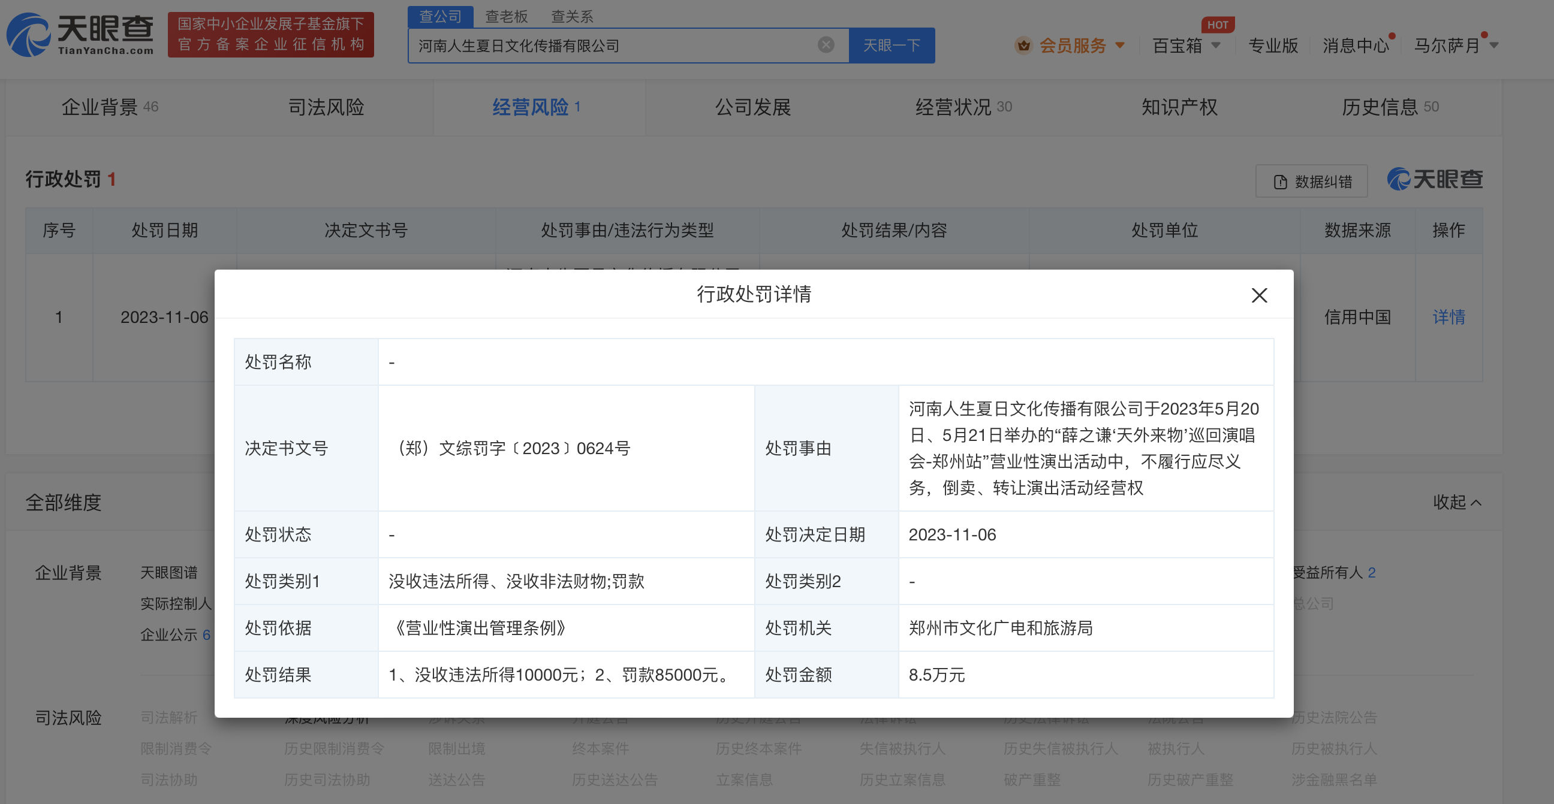Switch to the 查老板 search tab
Screen dimensions: 1554x804
click(x=506, y=16)
